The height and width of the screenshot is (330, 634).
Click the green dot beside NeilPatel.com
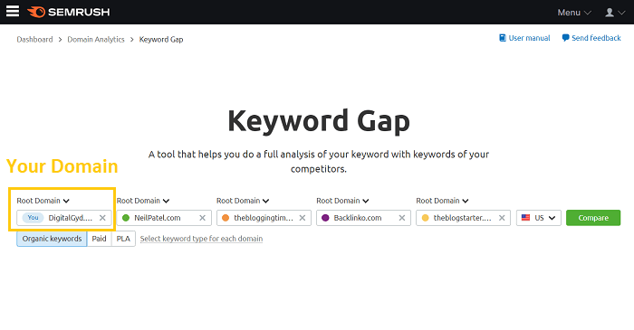coord(126,218)
